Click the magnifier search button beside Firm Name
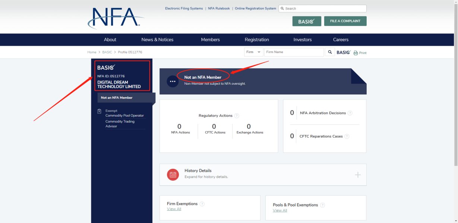This screenshot has height=223, width=458. [x=329, y=52]
